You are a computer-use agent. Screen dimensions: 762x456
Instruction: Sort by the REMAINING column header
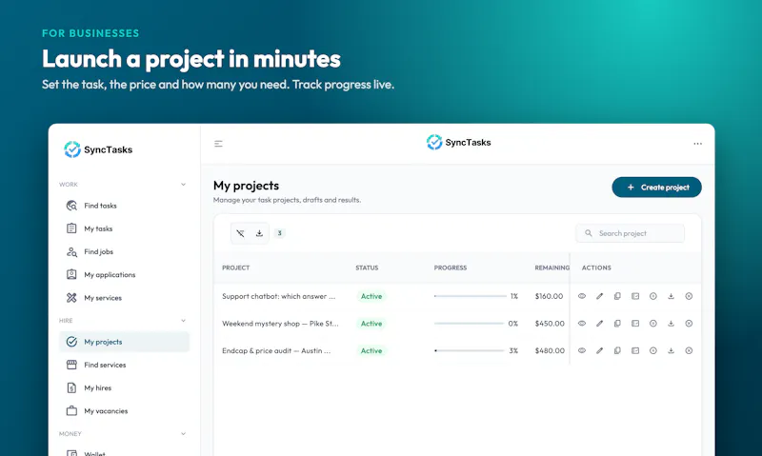552,268
